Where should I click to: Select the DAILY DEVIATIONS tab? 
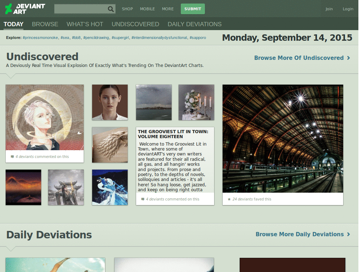194,24
